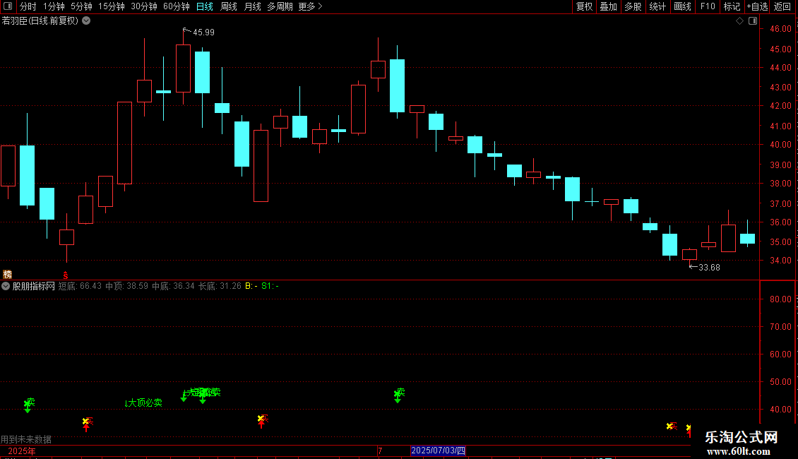798x459 pixels.
Task: Open the 复权 adjustment menu
Action: (x=584, y=6)
